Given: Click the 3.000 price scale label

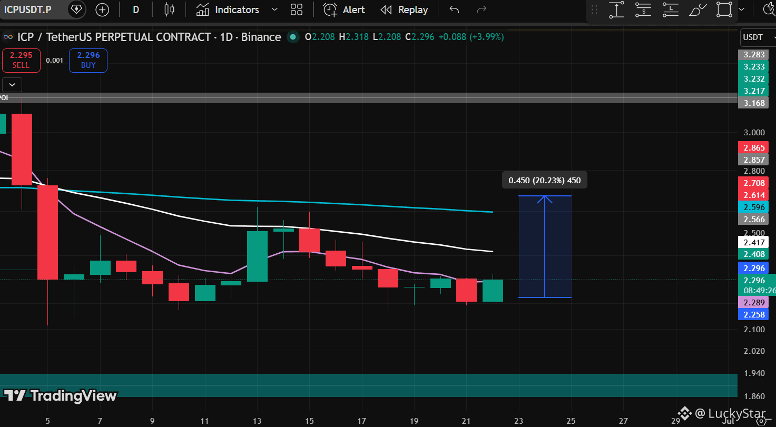Looking at the screenshot, I should tap(753, 132).
